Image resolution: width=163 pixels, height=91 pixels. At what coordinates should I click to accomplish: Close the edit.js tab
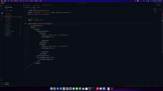point(50,5)
